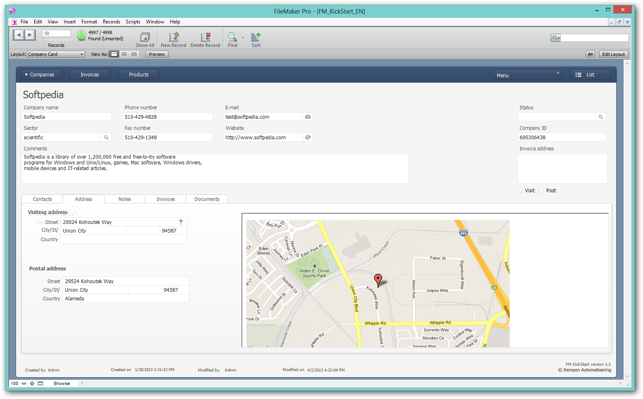Screen dimensions: 643x399
Task: Select the Post radio button
Action: [541, 190]
